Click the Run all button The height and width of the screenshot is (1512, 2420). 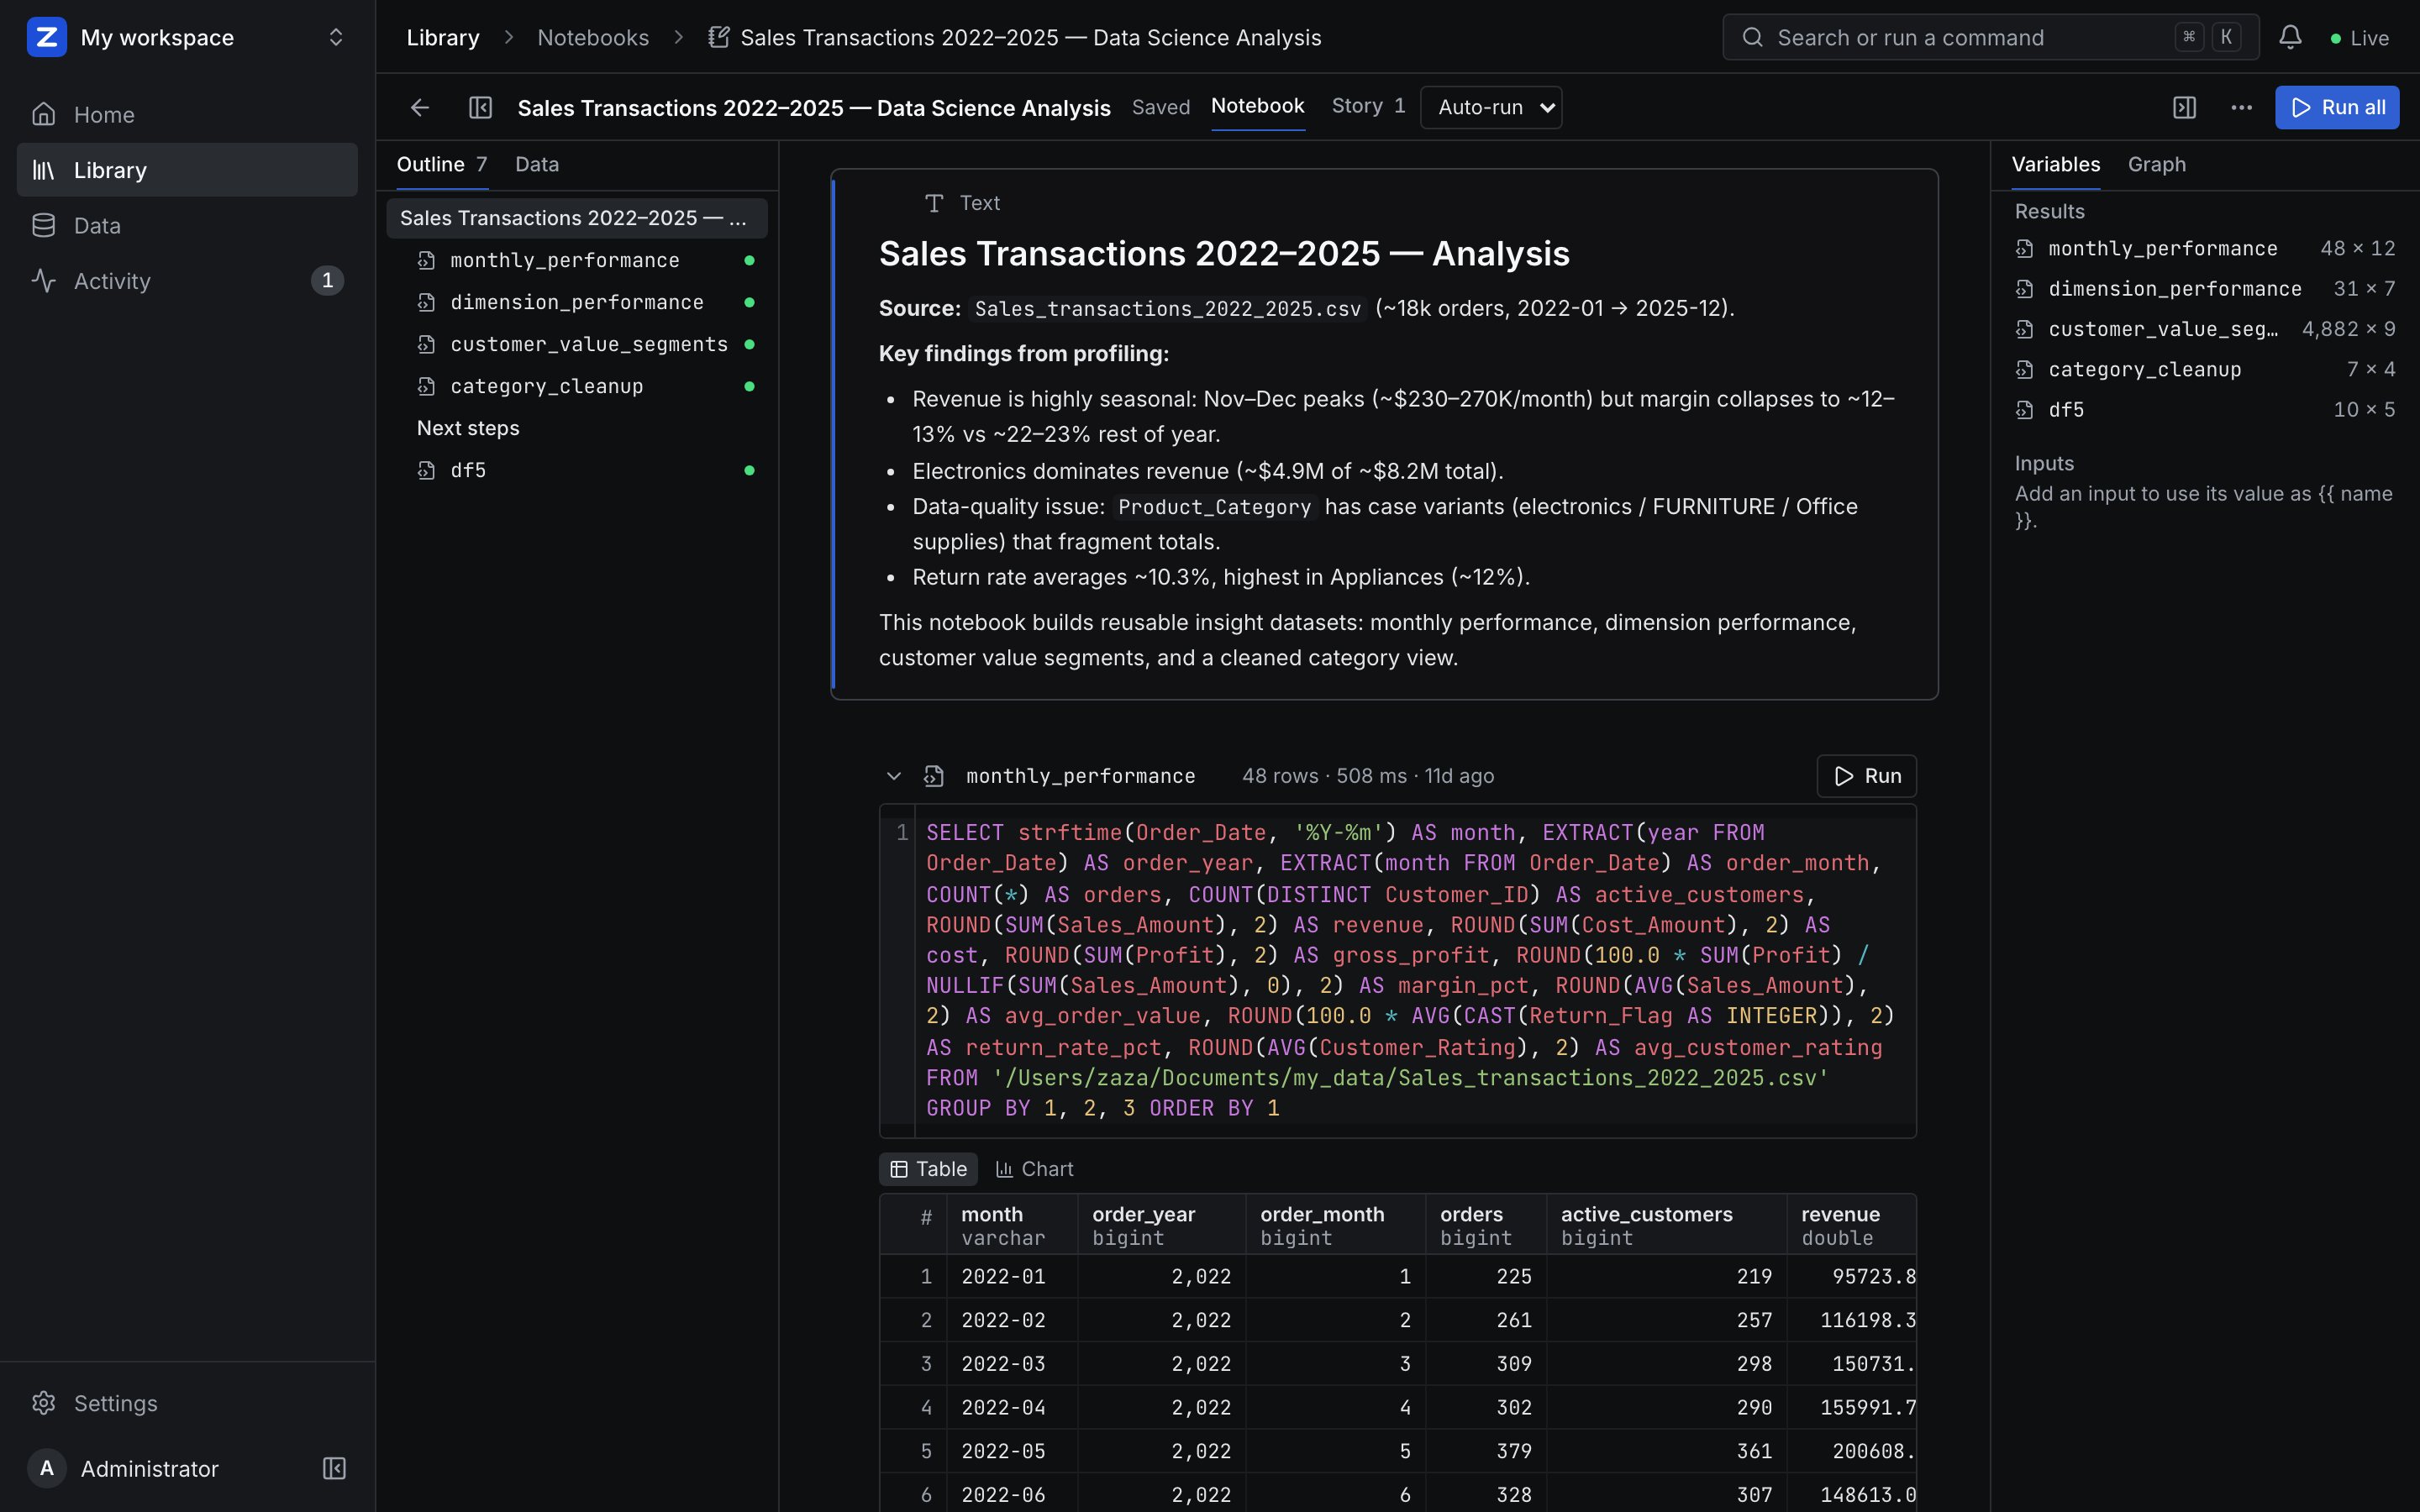pos(2336,107)
